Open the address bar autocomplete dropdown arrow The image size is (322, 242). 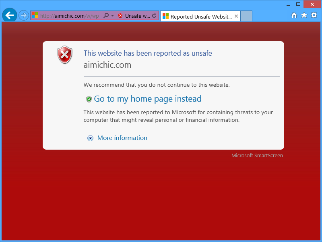113,16
